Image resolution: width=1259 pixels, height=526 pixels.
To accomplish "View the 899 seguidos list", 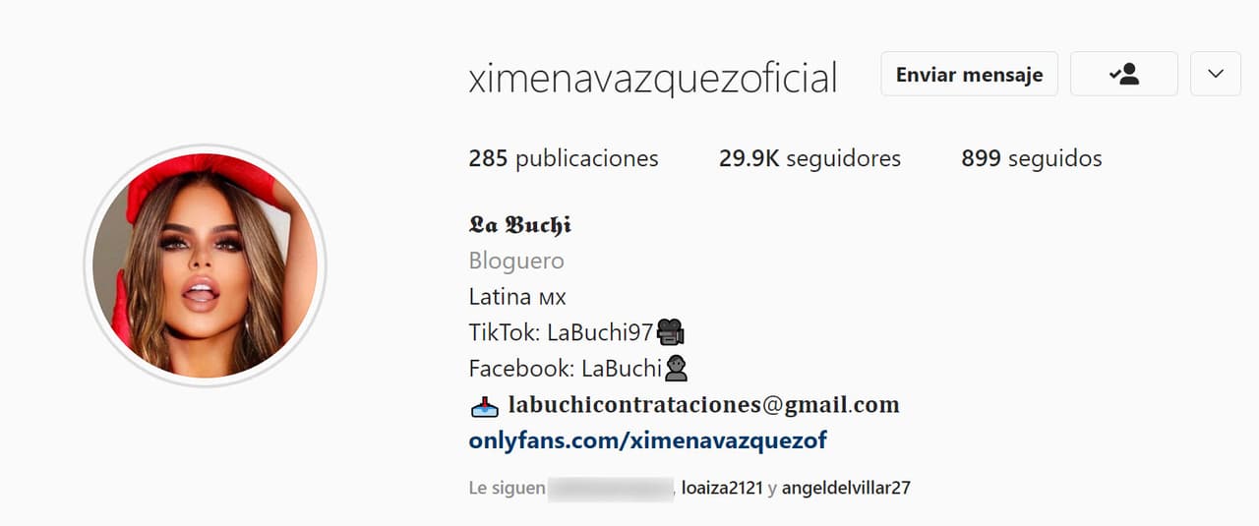I will point(1032,158).
